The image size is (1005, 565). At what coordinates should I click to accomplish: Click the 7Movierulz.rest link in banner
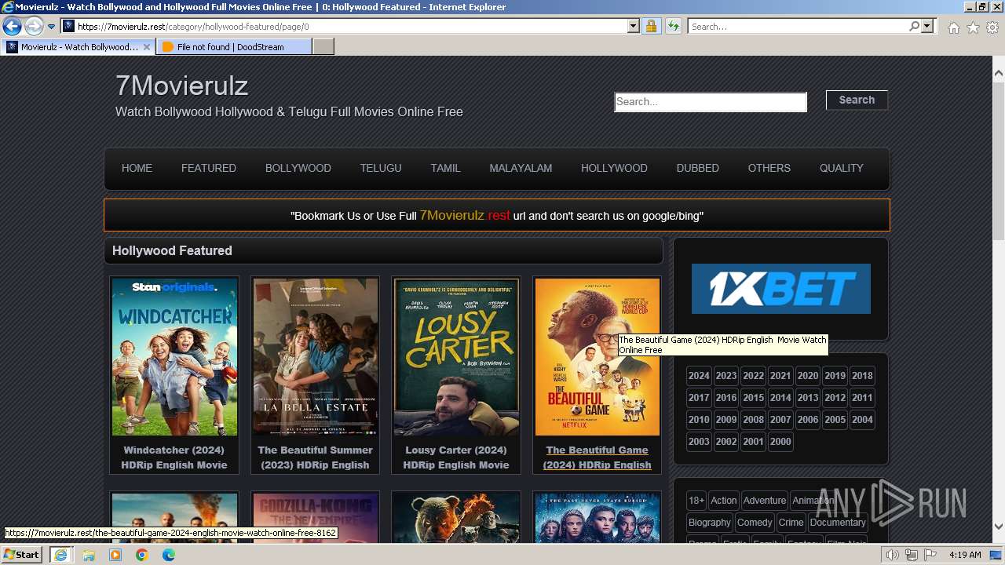pos(465,215)
